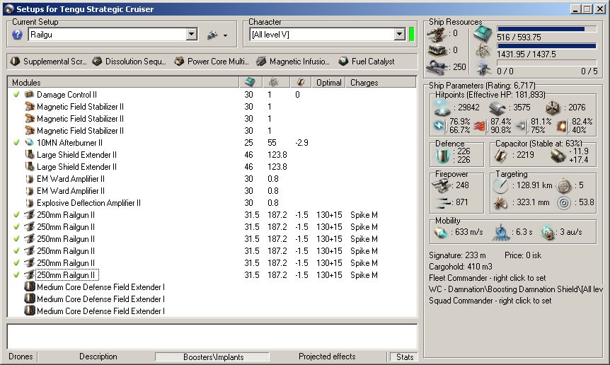This screenshot has width=610, height=365.
Task: Select the Power Core Multi... subsystem
Action: pyautogui.click(x=212, y=62)
